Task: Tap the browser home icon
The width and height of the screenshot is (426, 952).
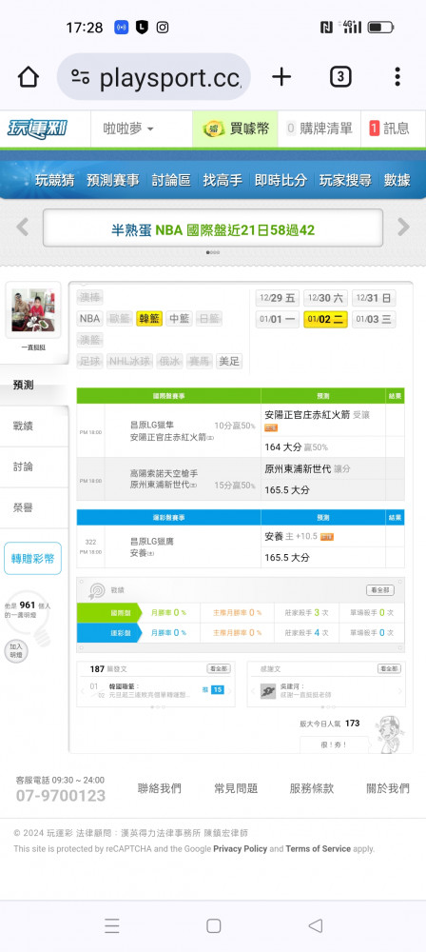Action: point(28,76)
